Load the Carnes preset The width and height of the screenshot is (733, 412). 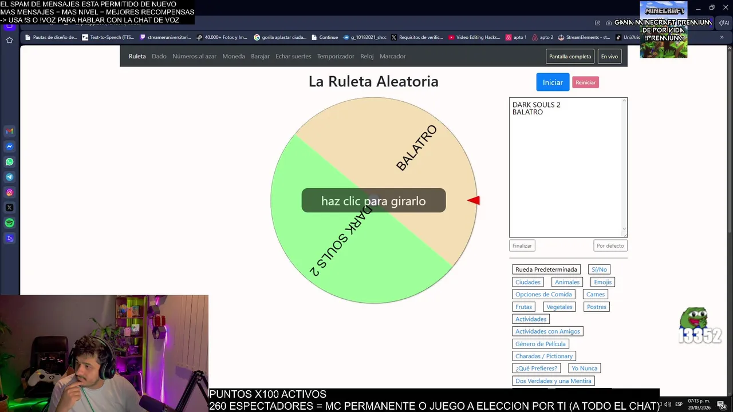click(596, 294)
